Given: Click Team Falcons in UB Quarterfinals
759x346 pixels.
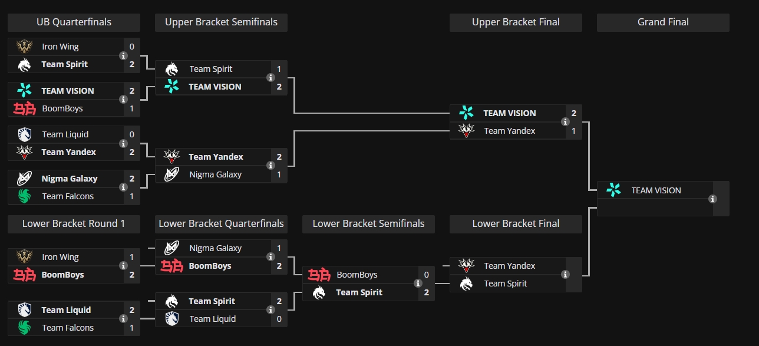Looking at the screenshot, I should click(68, 196).
